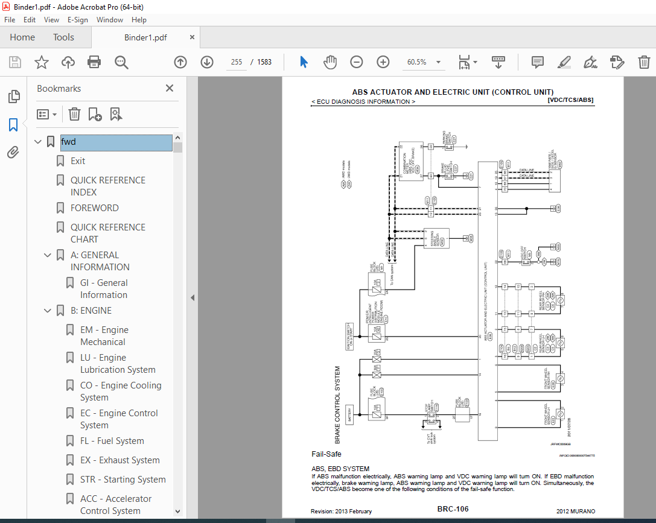Image resolution: width=656 pixels, height=523 pixels.
Task: Open the EX - Exhaust System bookmark
Action: pyautogui.click(x=120, y=460)
